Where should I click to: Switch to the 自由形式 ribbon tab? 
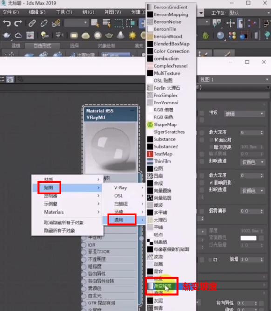tap(42, 46)
